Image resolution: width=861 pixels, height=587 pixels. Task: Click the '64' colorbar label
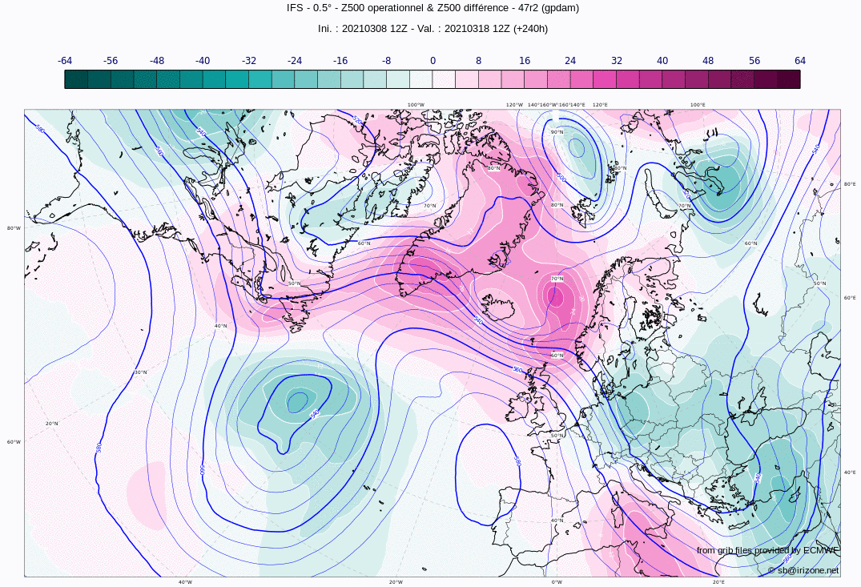coord(800,60)
